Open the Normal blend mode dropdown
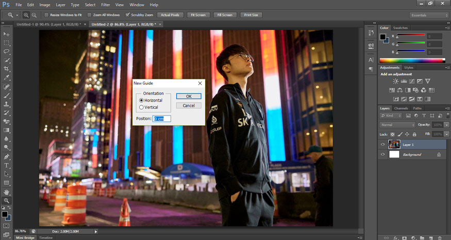Viewport: 451px width, 240px height. coord(397,125)
